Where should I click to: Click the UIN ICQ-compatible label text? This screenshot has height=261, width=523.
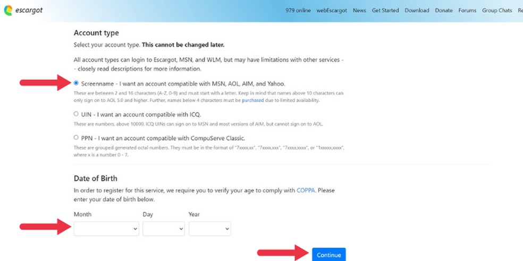pyautogui.click(x=141, y=115)
